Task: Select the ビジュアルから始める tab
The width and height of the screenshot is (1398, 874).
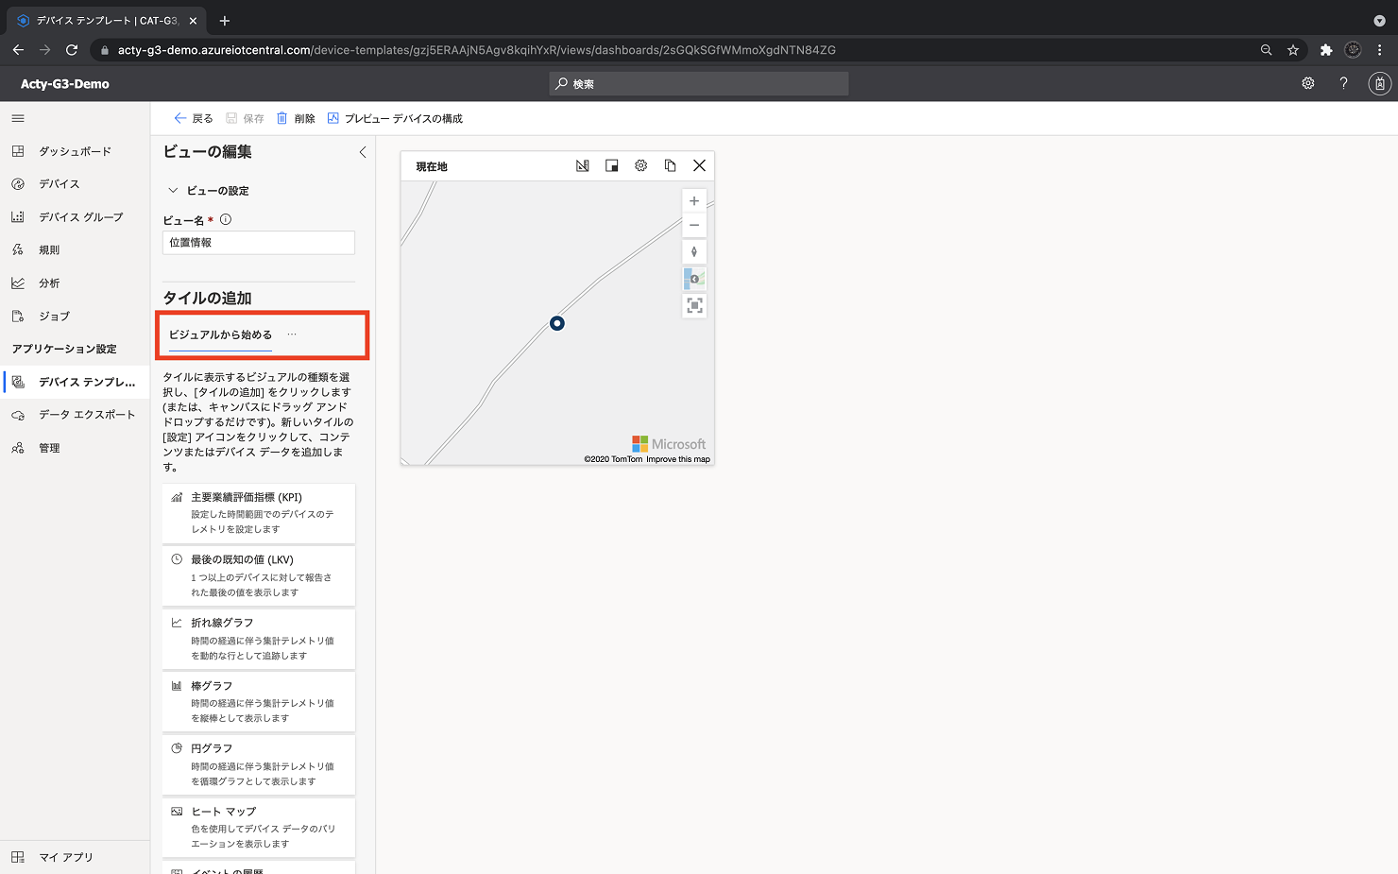Action: [x=220, y=335]
